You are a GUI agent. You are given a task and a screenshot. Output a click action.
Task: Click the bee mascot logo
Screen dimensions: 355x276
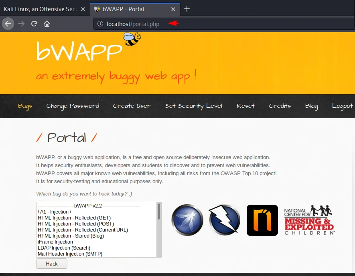click(x=132, y=39)
